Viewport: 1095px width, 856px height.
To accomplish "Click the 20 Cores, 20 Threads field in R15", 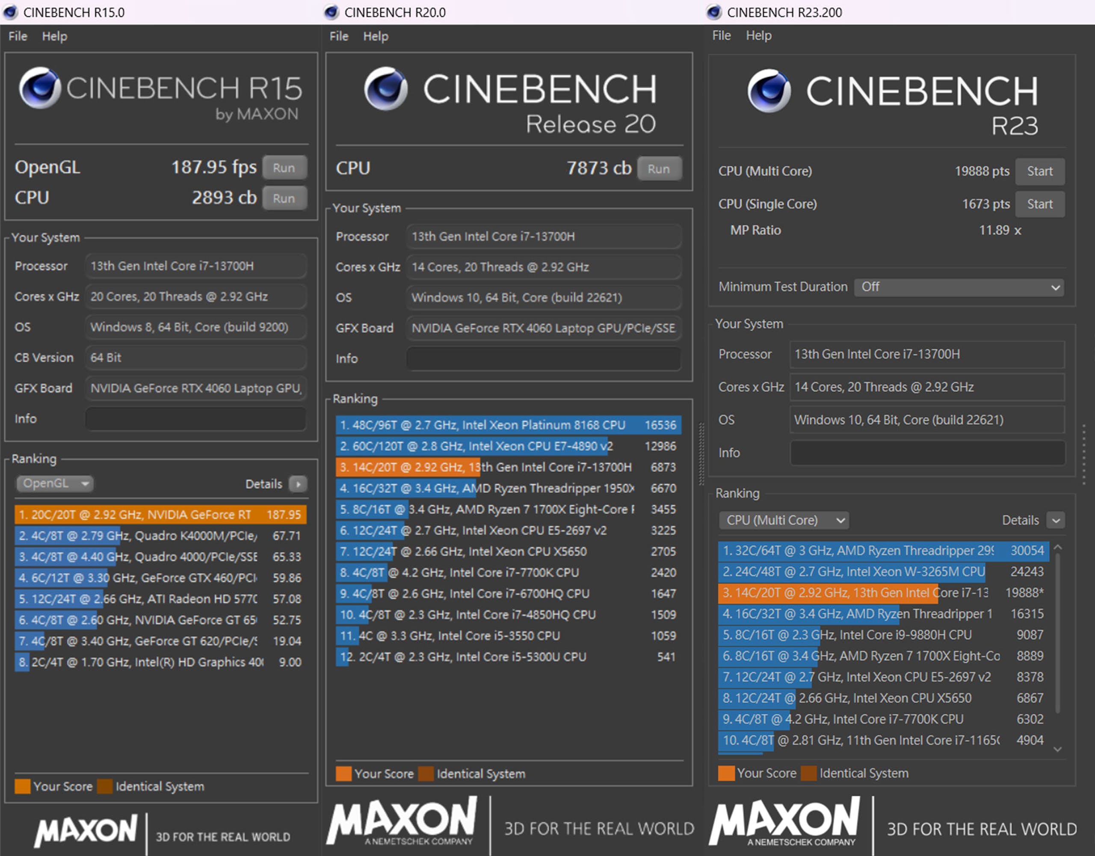I will (195, 296).
